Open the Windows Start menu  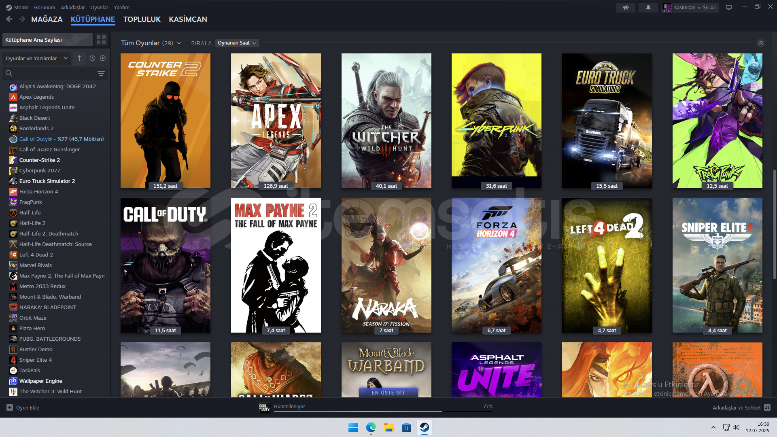(353, 427)
